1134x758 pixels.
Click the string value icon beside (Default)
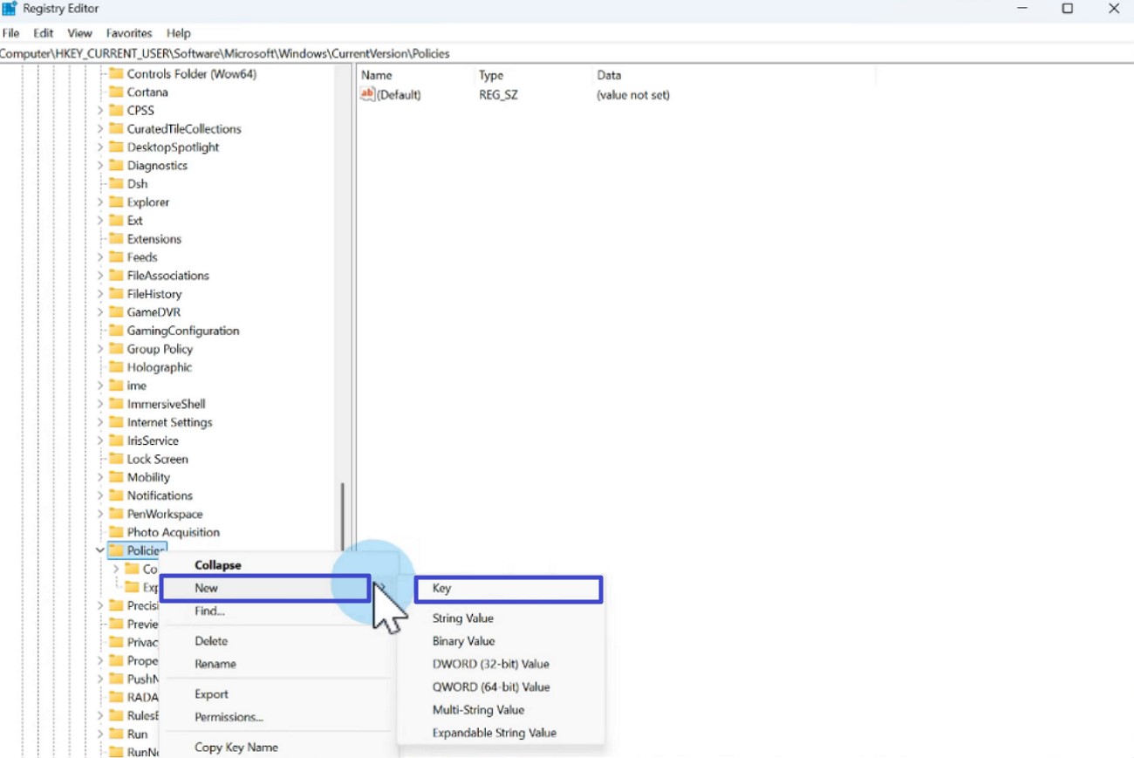pyautogui.click(x=367, y=94)
